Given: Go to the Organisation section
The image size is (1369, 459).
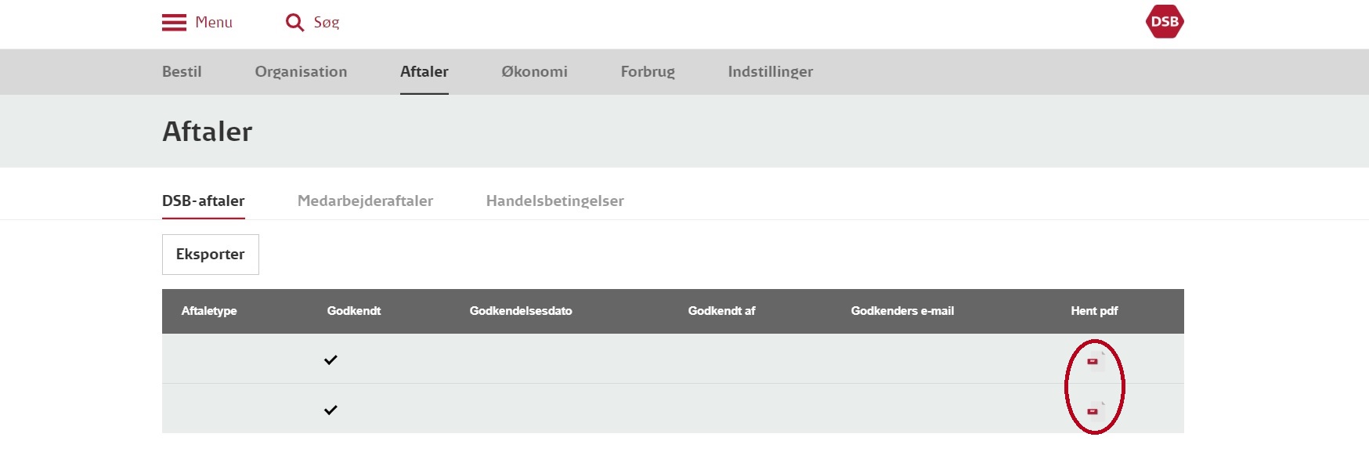Looking at the screenshot, I should 301,71.
